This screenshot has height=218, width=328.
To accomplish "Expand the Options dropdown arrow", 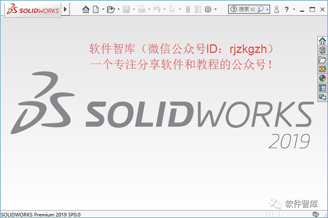I will click(x=216, y=10).
